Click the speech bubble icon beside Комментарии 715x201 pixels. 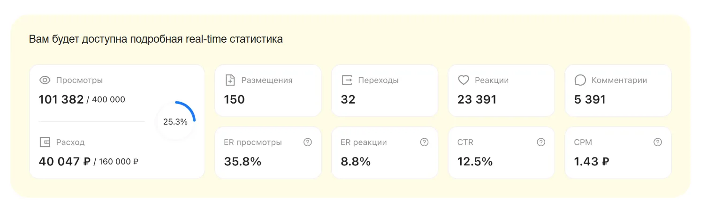tap(580, 80)
